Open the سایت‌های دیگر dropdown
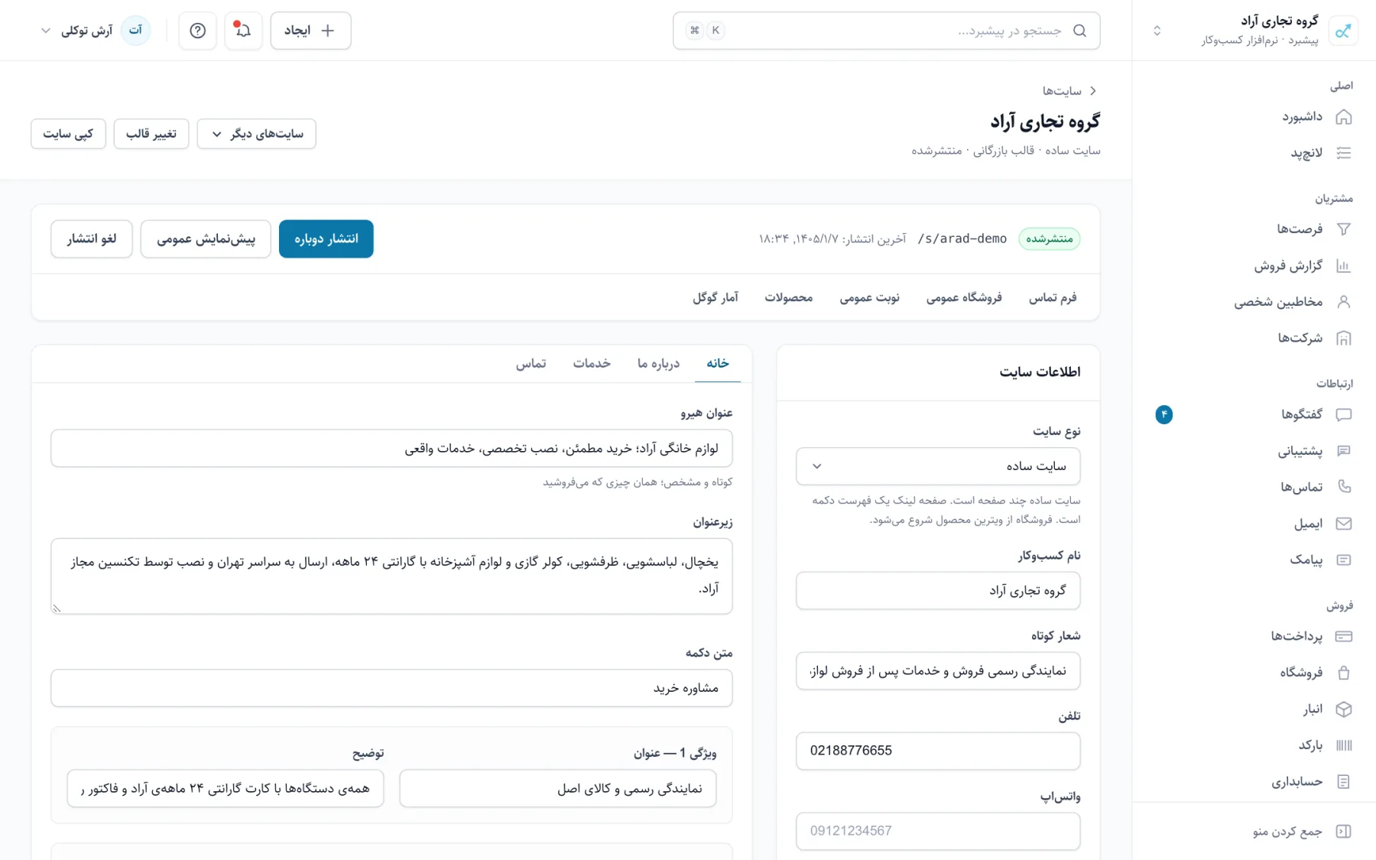The width and height of the screenshot is (1376, 860). tap(256, 134)
